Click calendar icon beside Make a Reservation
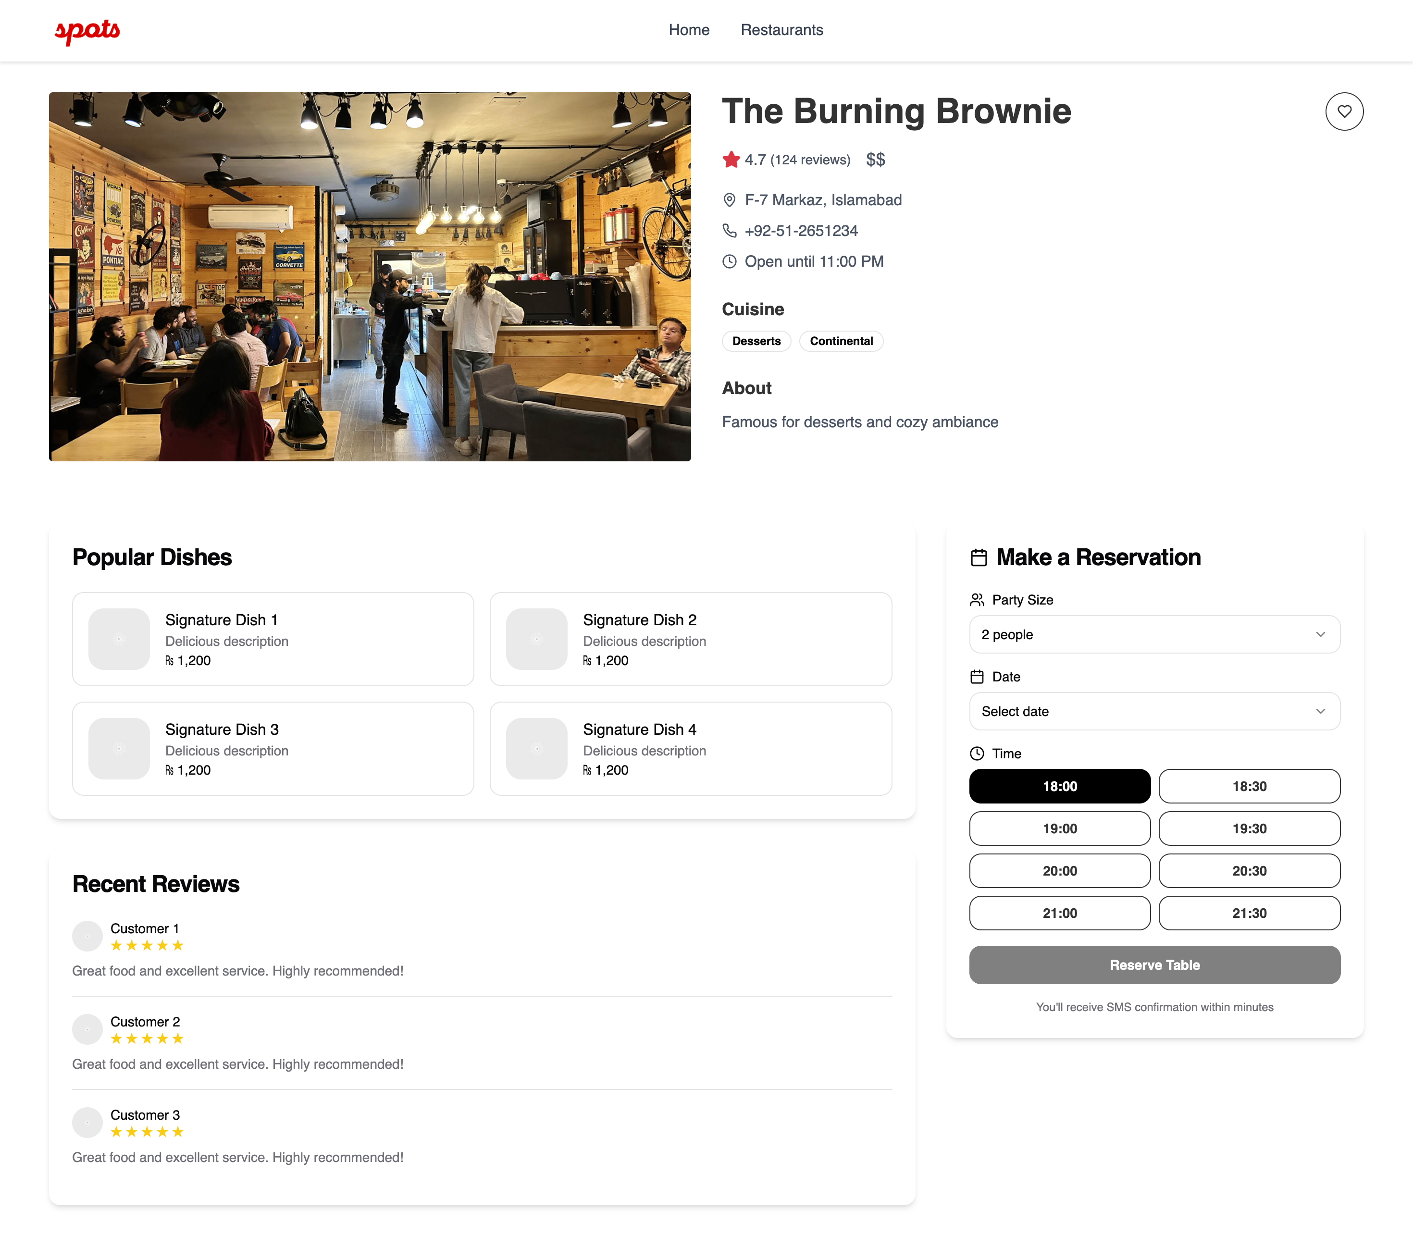This screenshot has width=1413, height=1236. [x=979, y=557]
